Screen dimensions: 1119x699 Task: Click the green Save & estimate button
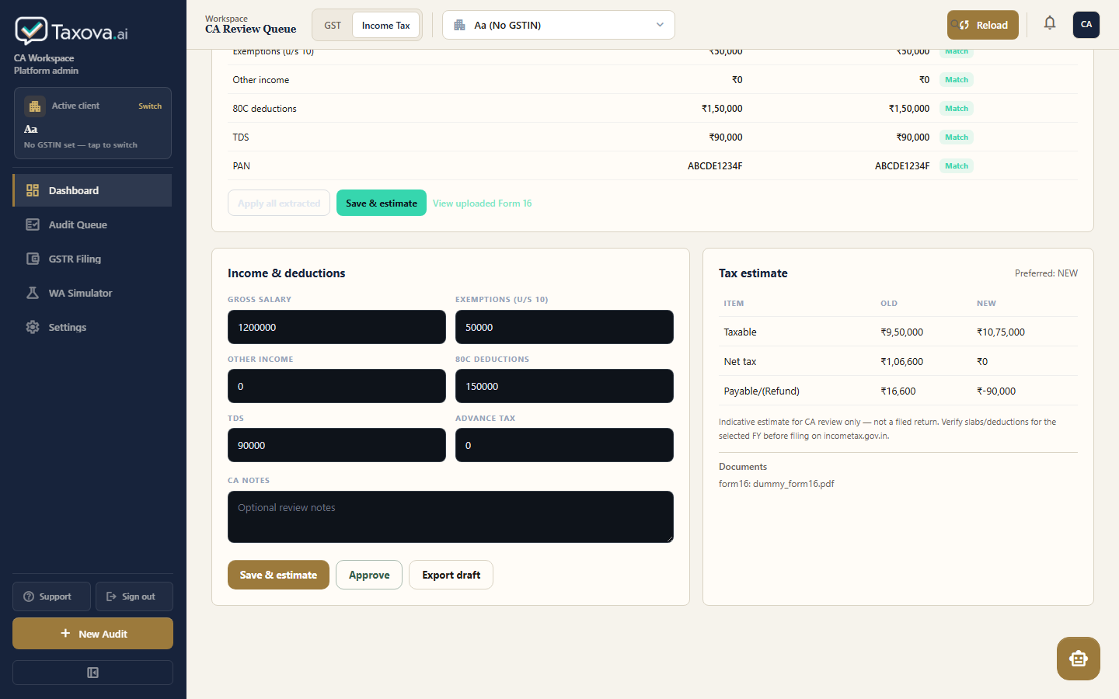(x=382, y=203)
